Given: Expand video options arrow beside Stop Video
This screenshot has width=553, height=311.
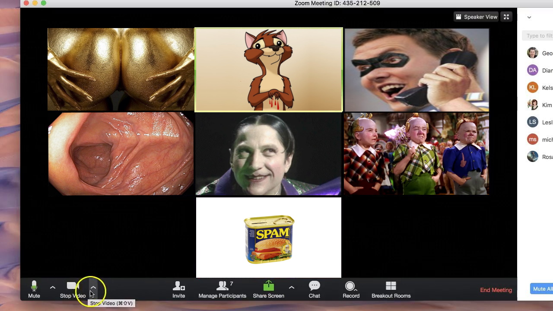Looking at the screenshot, I should click(x=93, y=287).
